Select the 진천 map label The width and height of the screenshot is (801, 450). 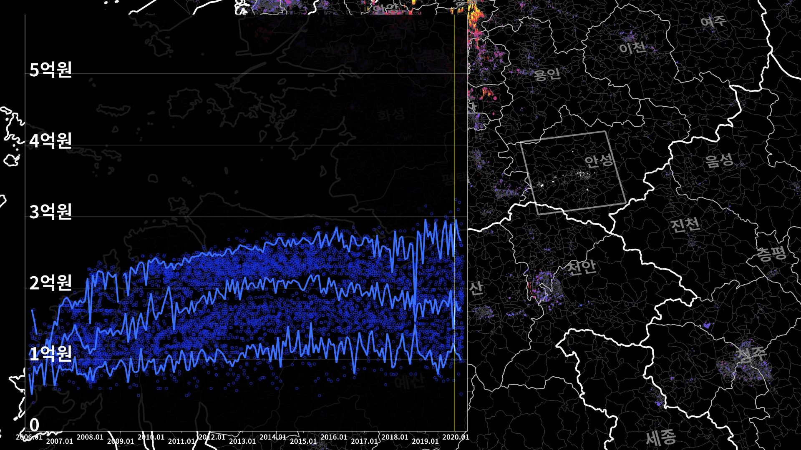[x=685, y=225]
